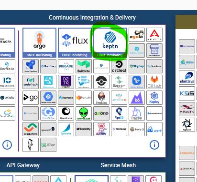
Task: Open the AppVeyor tile
Action: [x=137, y=51]
